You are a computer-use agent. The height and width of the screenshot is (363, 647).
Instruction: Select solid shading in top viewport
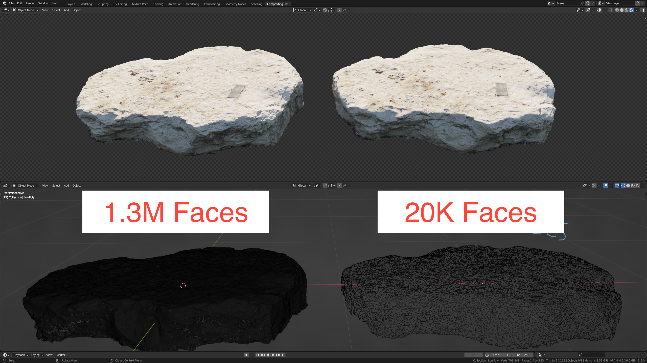coord(622,10)
